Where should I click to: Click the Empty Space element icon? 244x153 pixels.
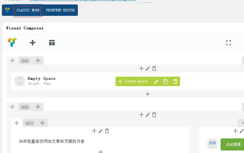[20, 81]
